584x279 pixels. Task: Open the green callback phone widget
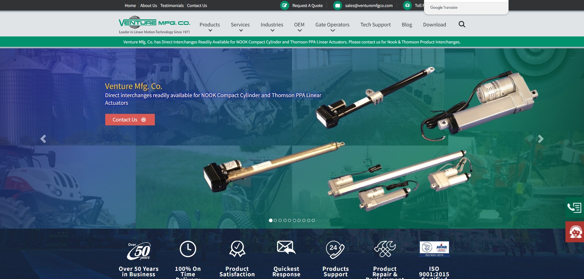point(574,208)
